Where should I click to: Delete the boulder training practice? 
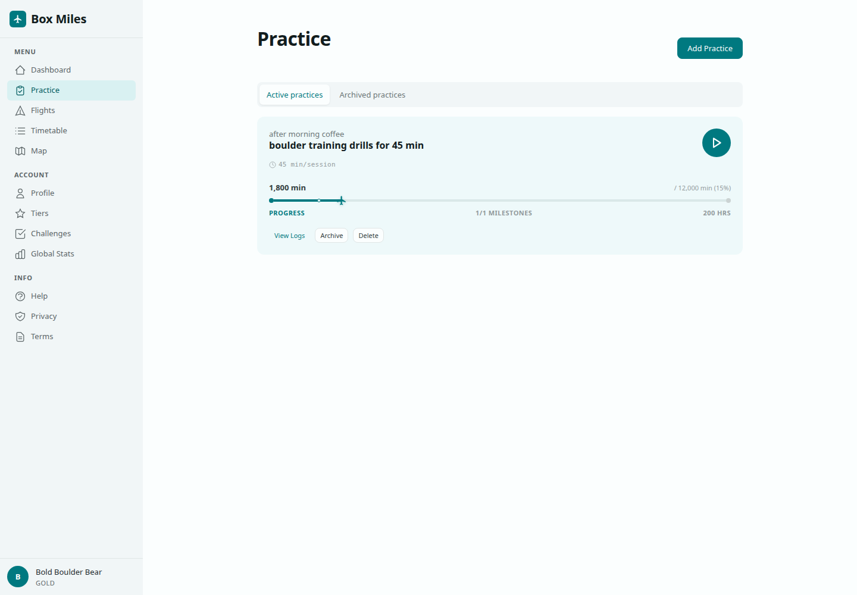[368, 236]
